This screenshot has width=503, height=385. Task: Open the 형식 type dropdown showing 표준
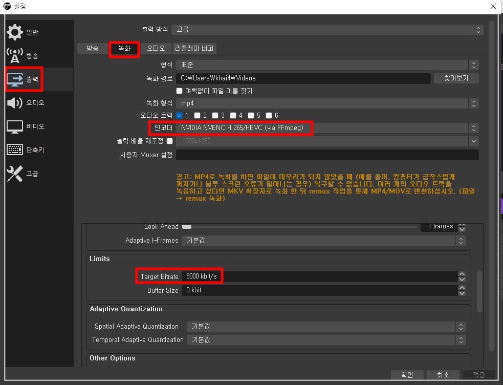(x=327, y=65)
